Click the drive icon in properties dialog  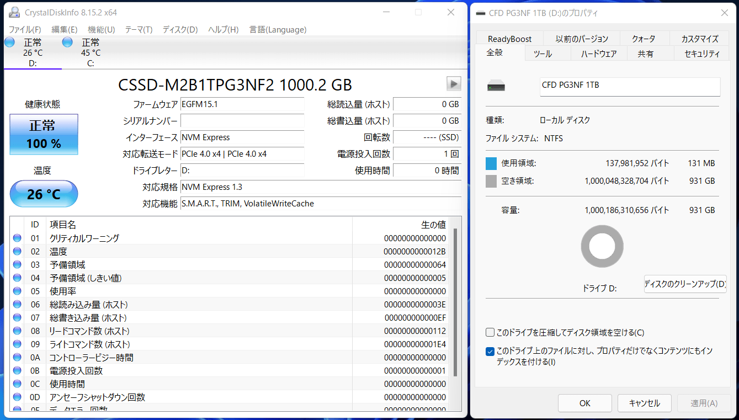coord(496,87)
